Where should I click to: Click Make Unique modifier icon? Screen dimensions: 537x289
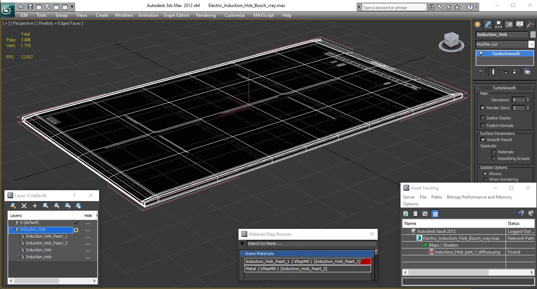coord(506,72)
